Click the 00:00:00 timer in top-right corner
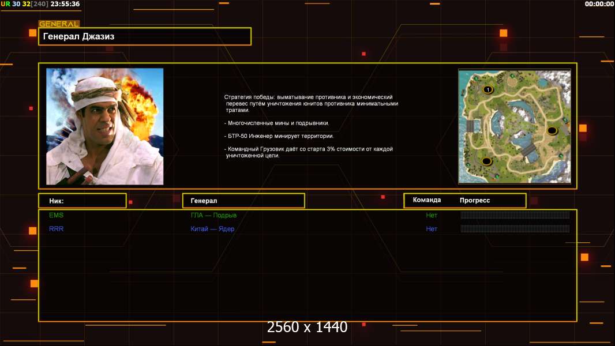 tap(599, 4)
